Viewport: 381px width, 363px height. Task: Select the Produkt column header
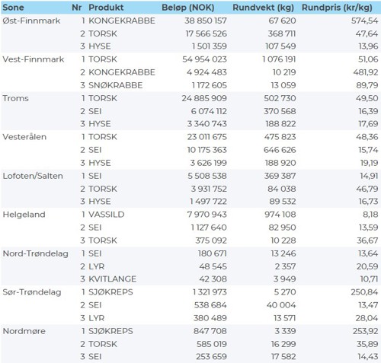tap(106, 8)
